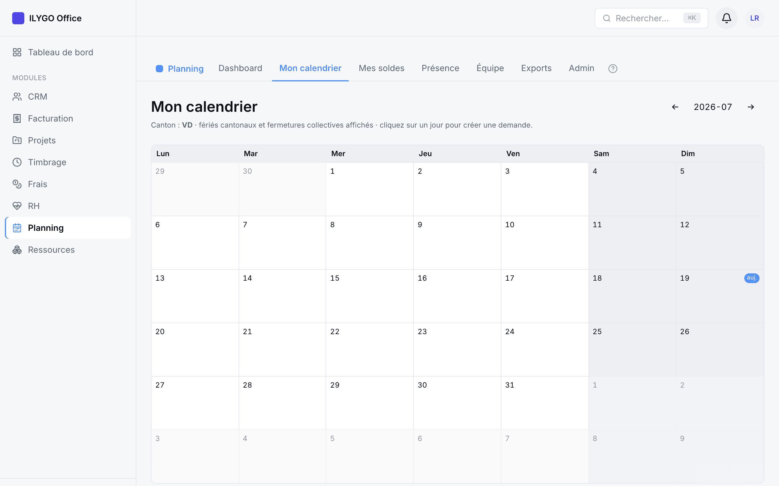Screen dimensions: 779x486
Task: Open the Projets module
Action: [x=68, y=140]
